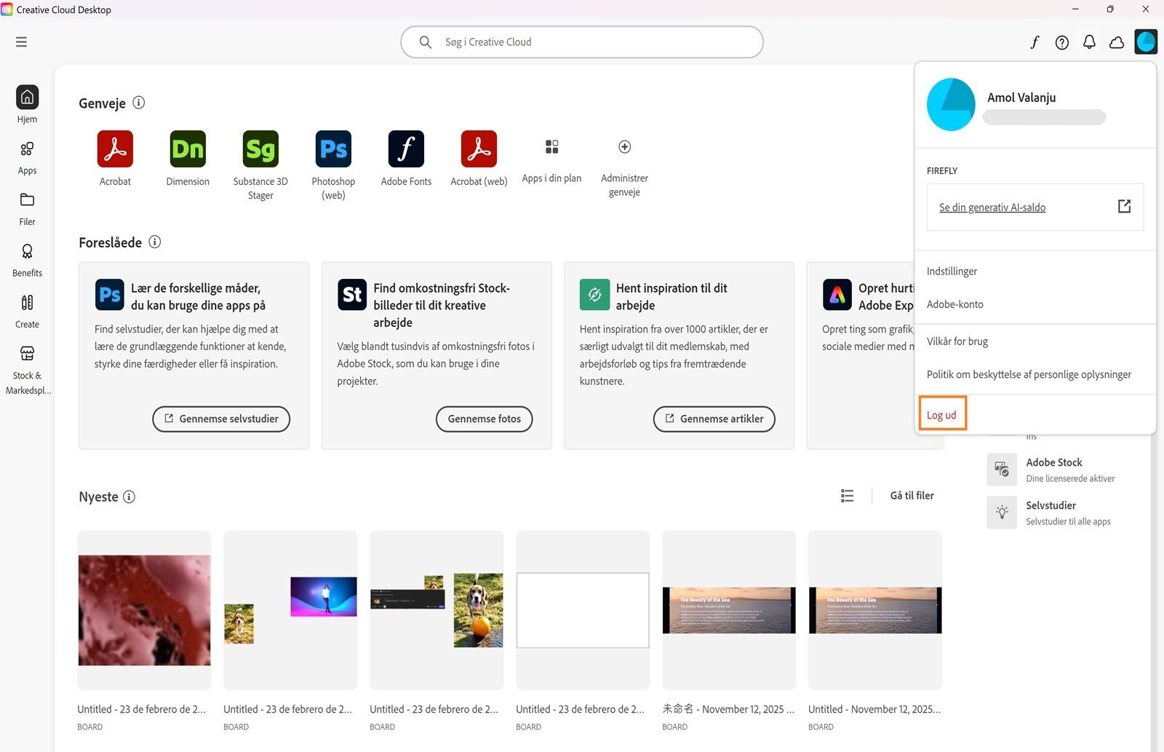Click the fonts icon in the header

point(1035,42)
